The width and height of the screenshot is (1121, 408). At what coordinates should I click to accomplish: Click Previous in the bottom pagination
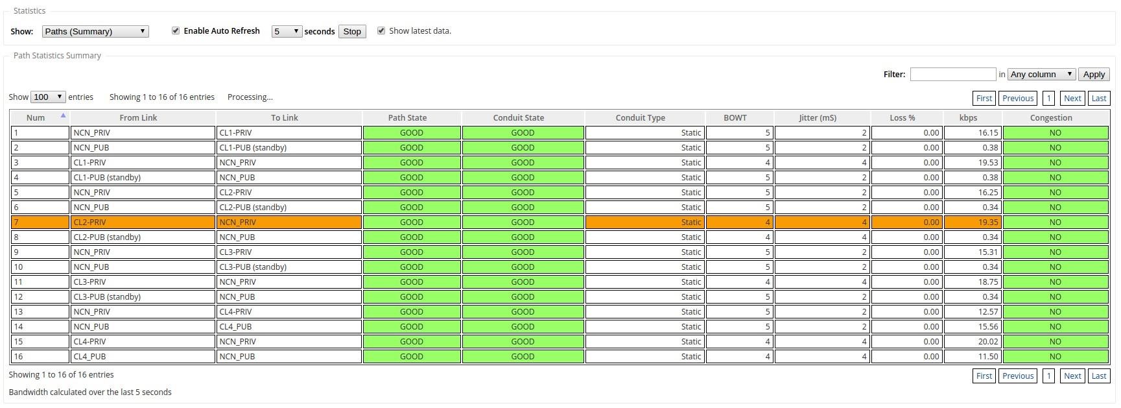(x=1018, y=376)
